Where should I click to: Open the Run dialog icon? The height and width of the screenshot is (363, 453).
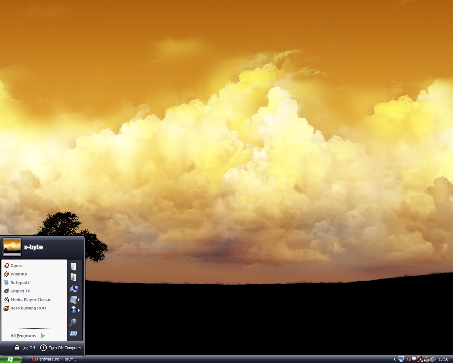coord(74,333)
